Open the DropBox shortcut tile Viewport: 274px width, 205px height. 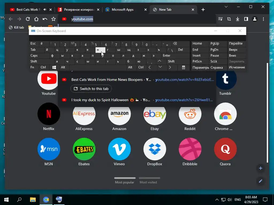pyautogui.click(x=155, y=149)
